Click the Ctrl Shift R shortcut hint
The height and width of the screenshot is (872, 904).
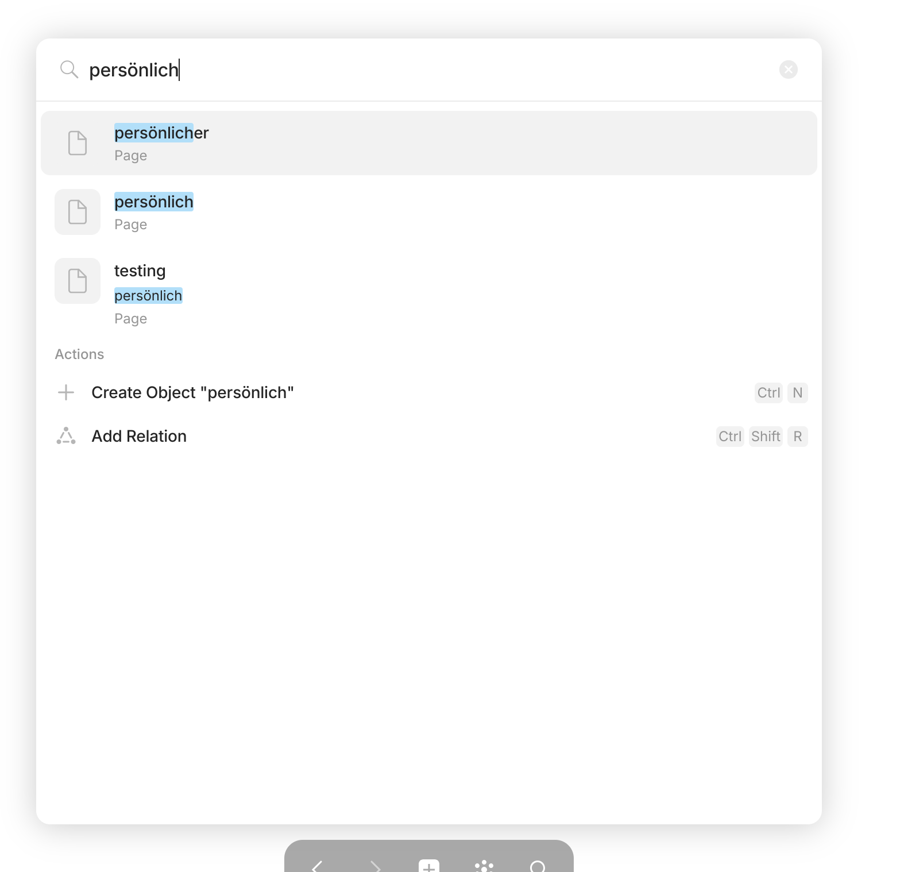[762, 437]
